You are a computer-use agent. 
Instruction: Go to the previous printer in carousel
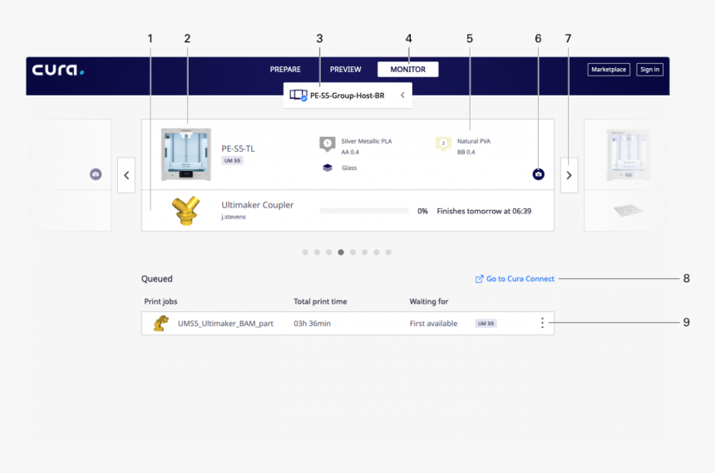click(x=126, y=175)
